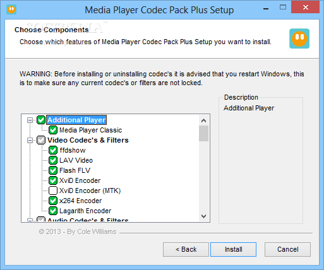The width and height of the screenshot is (324, 270).
Task: Click the component list scroll down arrow
Action: tap(203, 216)
